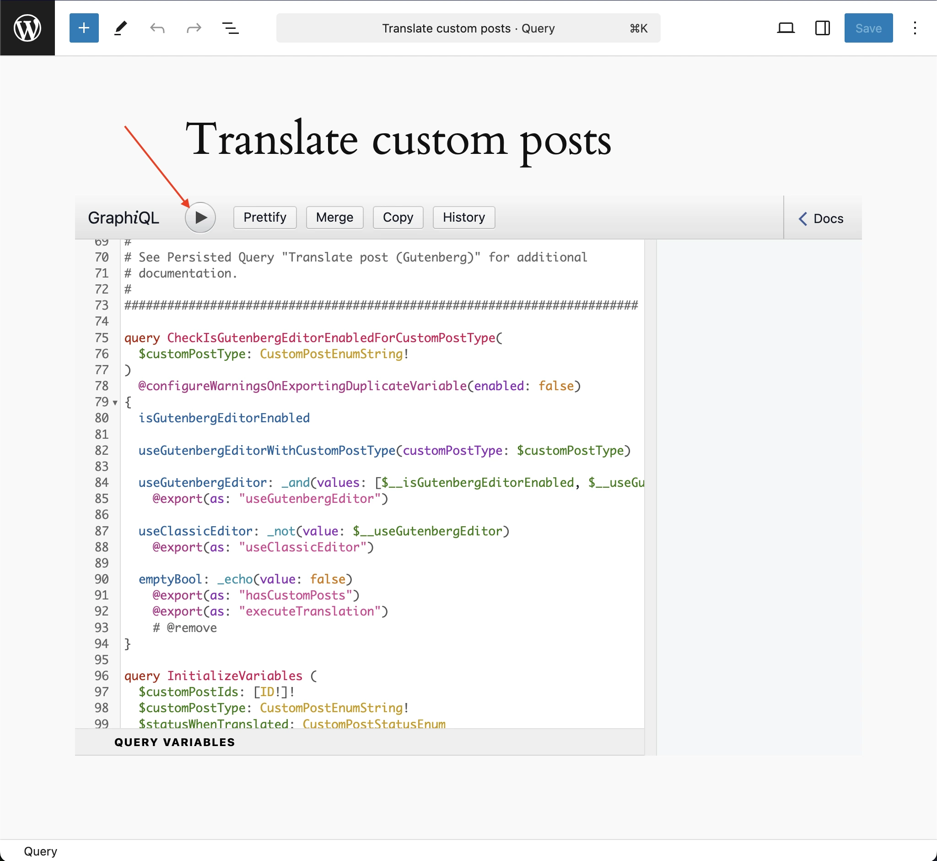Click the GraphiQL Run/Play button
The image size is (937, 861).
tap(201, 217)
